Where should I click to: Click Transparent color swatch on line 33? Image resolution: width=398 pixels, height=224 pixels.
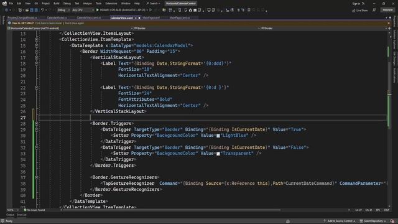pyautogui.click(x=218, y=154)
